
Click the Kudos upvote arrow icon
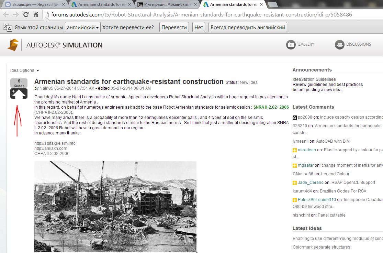pos(19,93)
